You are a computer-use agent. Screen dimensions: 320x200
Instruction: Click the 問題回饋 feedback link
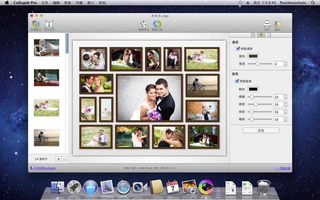(285, 168)
